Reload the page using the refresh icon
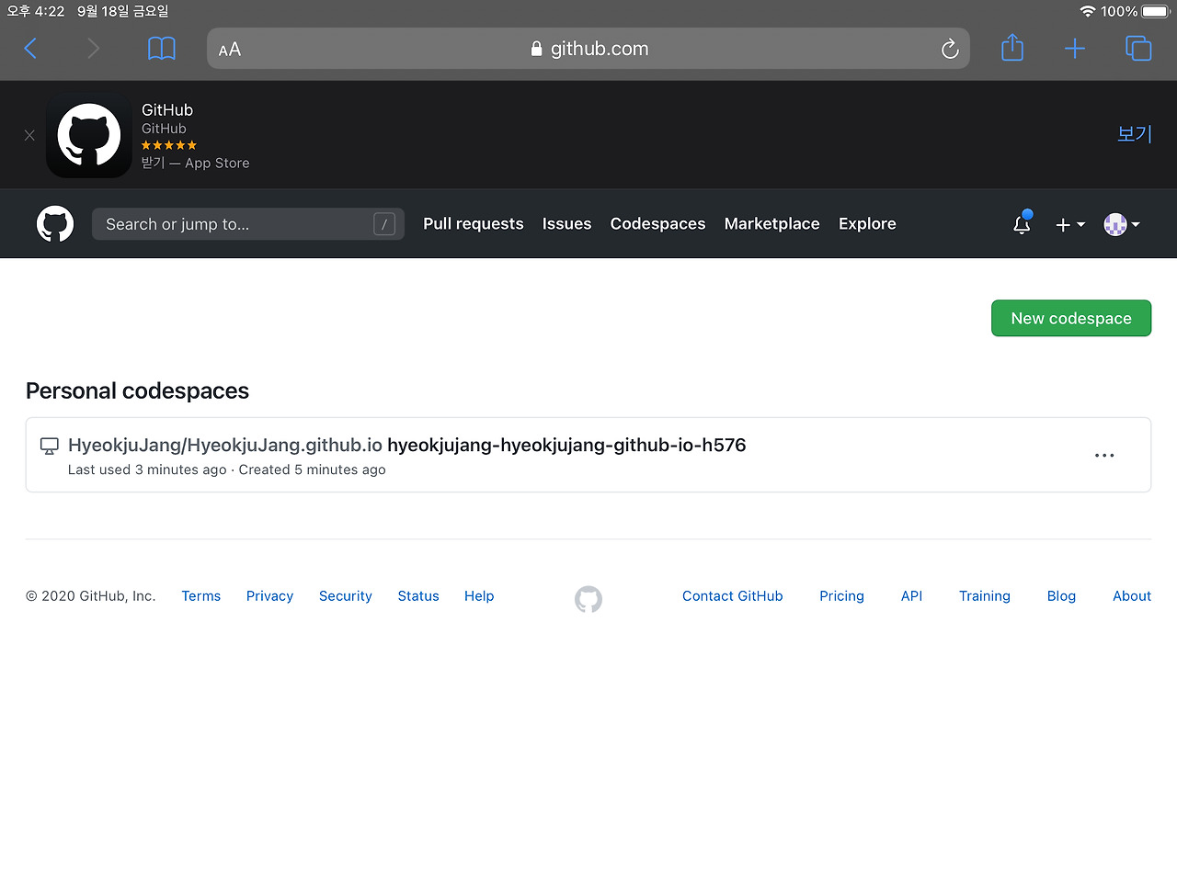The width and height of the screenshot is (1177, 882). click(x=950, y=49)
